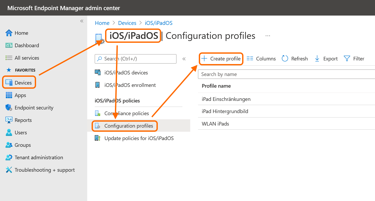Open the Columns chooser
This screenshot has height=201, width=375.
[261, 59]
